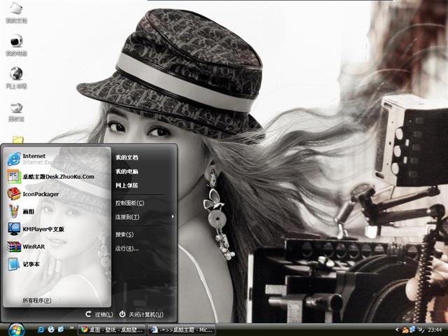This screenshot has height=336, width=448.
Task: Expand hidden system tray icons arrow
Action: [x=397, y=330]
